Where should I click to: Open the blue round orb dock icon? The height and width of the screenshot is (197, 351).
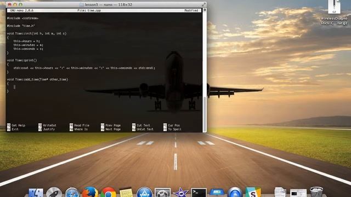[235, 193]
